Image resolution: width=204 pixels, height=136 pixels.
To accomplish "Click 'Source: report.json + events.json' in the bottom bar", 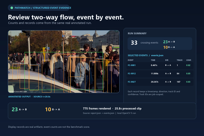I will coord(98,113).
